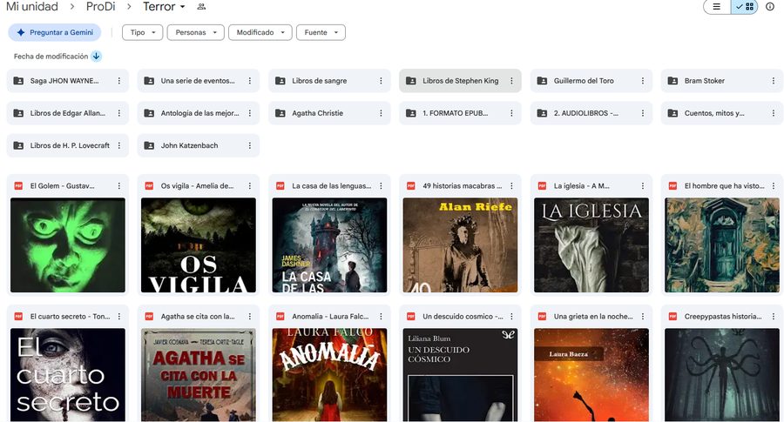Select file name 'Un descuido cosmico -...'
The image size is (784, 422).
pos(463,317)
